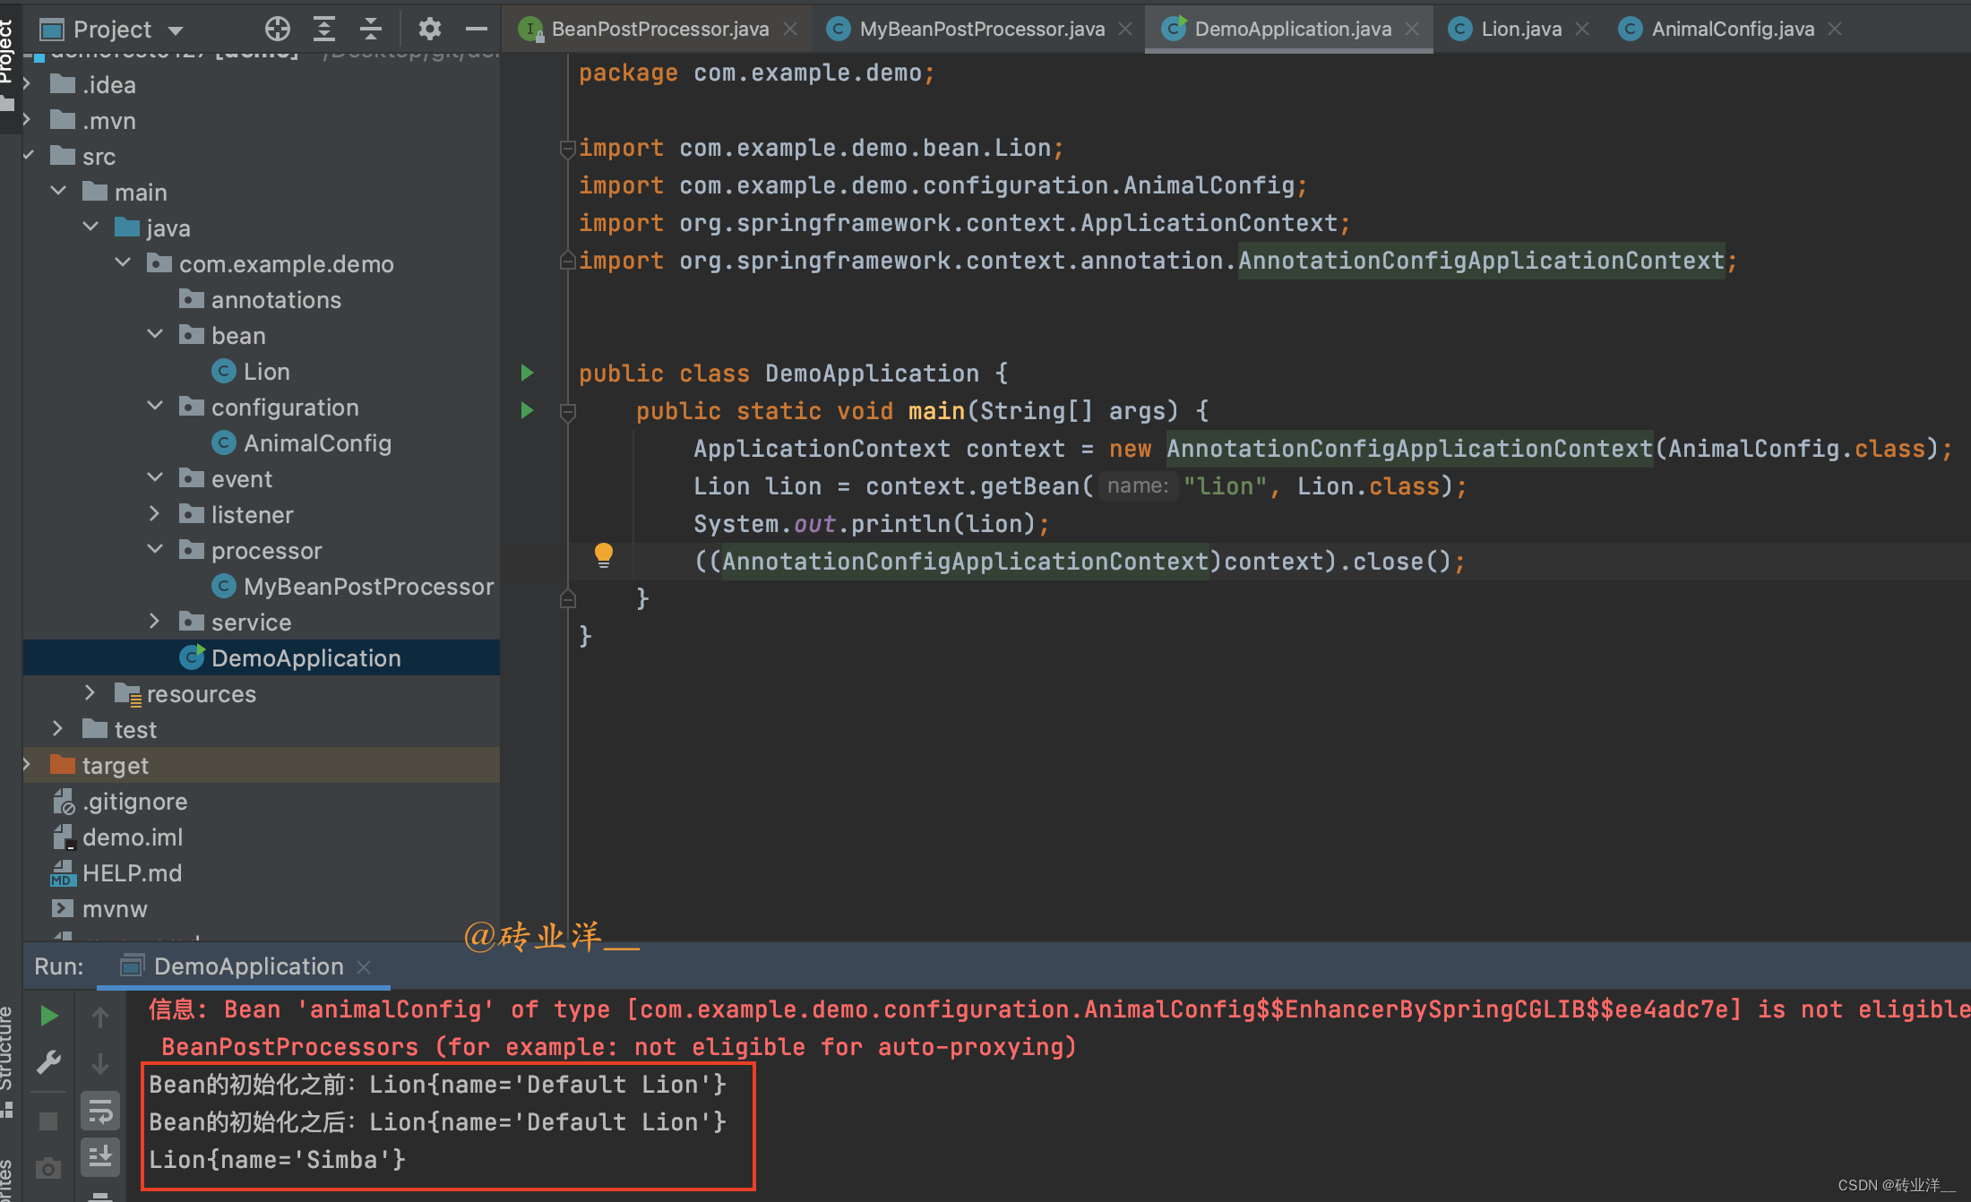Open Project panel settings gear
Image resolution: width=1971 pixels, height=1202 pixels.
430,30
